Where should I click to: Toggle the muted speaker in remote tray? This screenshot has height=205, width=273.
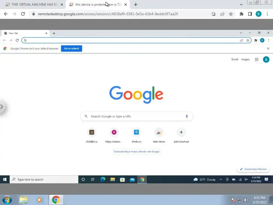pyautogui.click(x=246, y=179)
